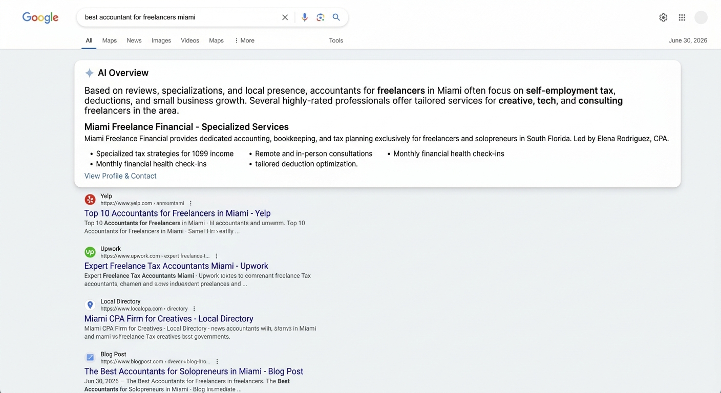Click the blogpost.com URL breadcrumb

click(x=155, y=361)
